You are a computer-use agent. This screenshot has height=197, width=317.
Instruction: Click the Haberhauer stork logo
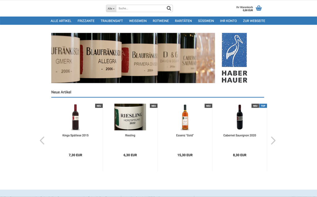coord(235,49)
